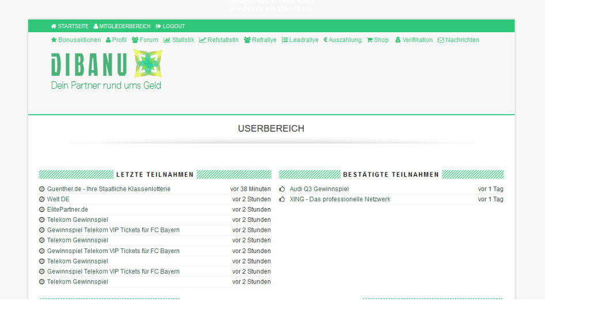This screenshot has width=590, height=332.
Task: Click the euro icon for Auszahlung
Action: (326, 40)
